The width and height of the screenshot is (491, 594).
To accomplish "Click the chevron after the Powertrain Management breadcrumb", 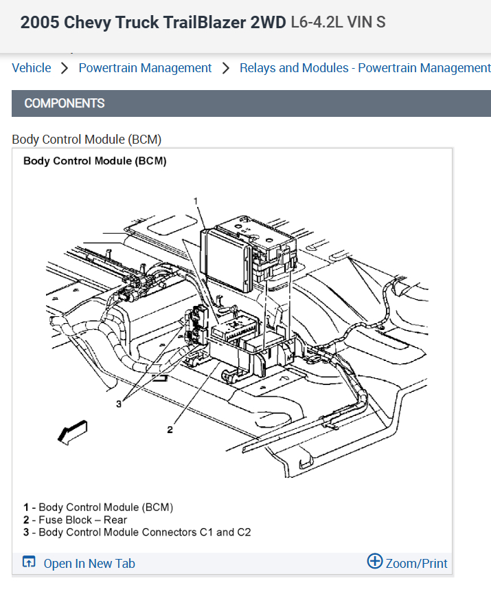I will [226, 68].
